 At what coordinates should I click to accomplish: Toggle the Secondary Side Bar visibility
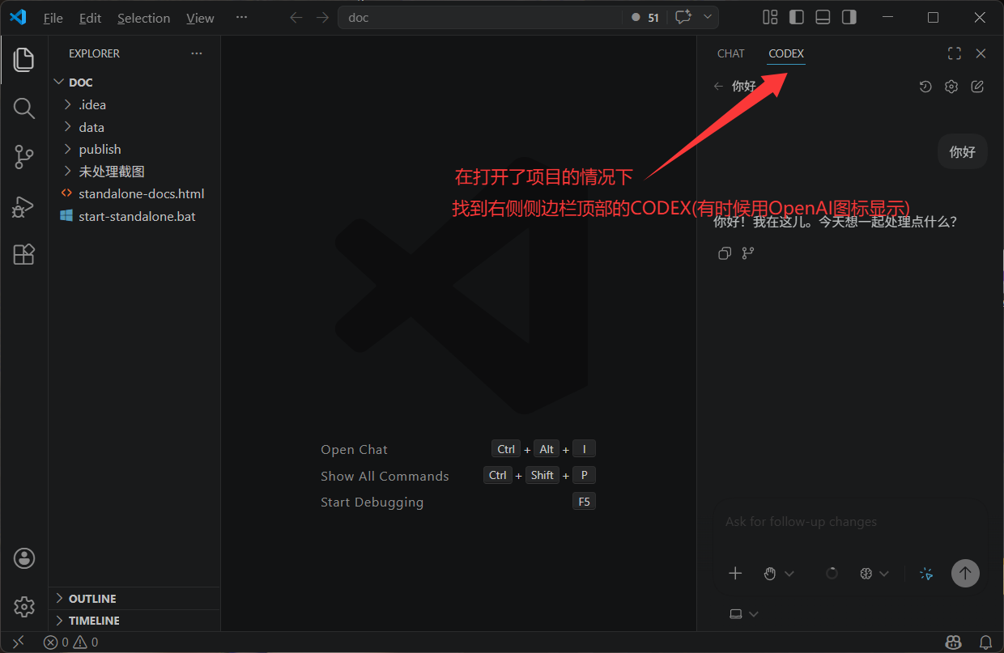[848, 16]
